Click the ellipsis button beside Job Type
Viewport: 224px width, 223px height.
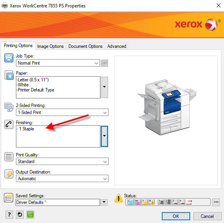pyautogui.click(x=105, y=63)
